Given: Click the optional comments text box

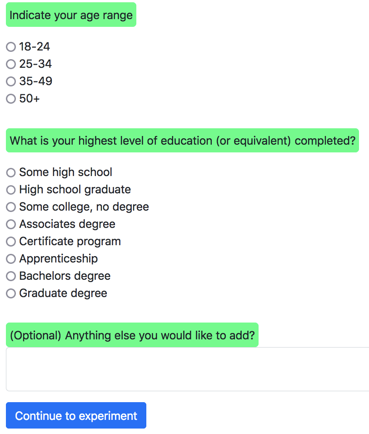Looking at the screenshot, I should coord(187,369).
